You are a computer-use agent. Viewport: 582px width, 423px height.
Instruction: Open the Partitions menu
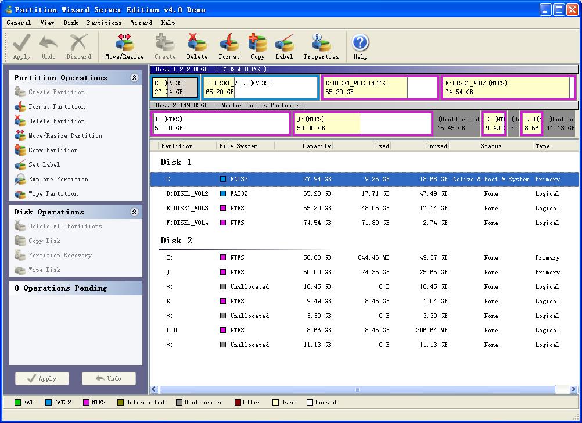[104, 23]
